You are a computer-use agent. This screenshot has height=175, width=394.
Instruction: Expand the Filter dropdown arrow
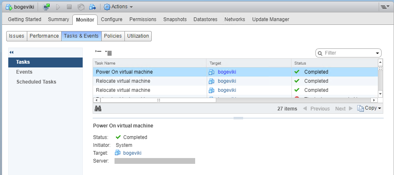pos(377,53)
